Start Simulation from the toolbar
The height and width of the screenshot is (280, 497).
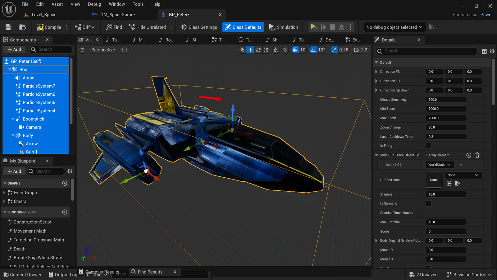pyautogui.click(x=283, y=27)
